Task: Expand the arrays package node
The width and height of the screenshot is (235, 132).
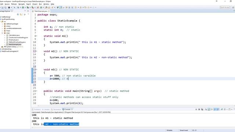Action: pos(2,26)
